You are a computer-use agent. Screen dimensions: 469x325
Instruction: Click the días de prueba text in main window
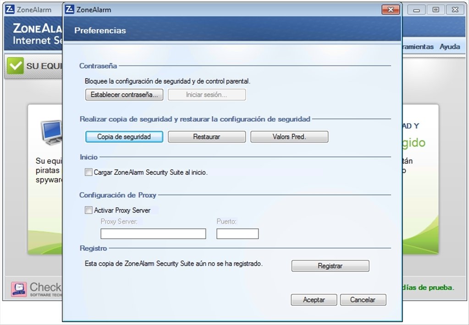pos(428,287)
